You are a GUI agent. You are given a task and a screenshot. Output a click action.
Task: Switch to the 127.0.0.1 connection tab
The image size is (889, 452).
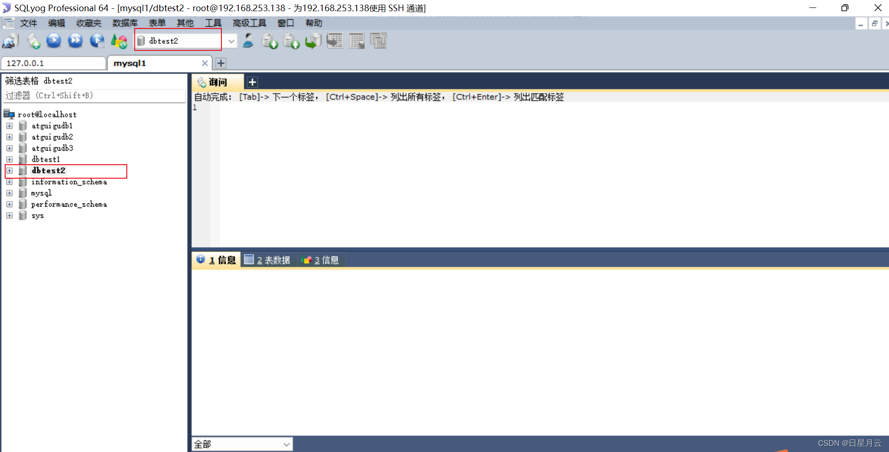tap(54, 63)
